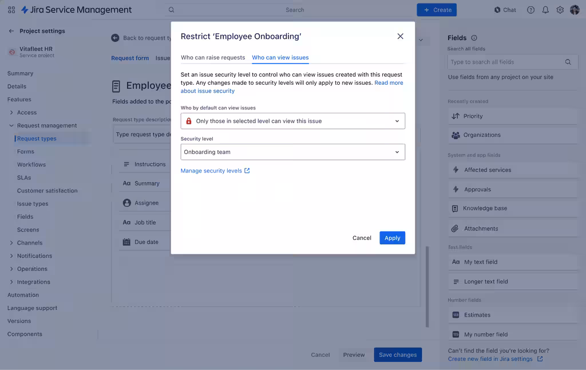The width and height of the screenshot is (586, 370).
Task: Open the Security level dropdown
Action: (x=292, y=152)
